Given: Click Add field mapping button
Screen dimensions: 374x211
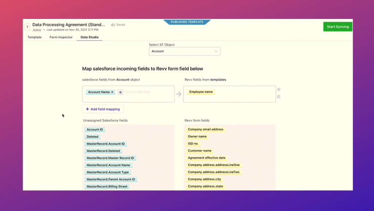Looking at the screenshot, I should pos(103,109).
